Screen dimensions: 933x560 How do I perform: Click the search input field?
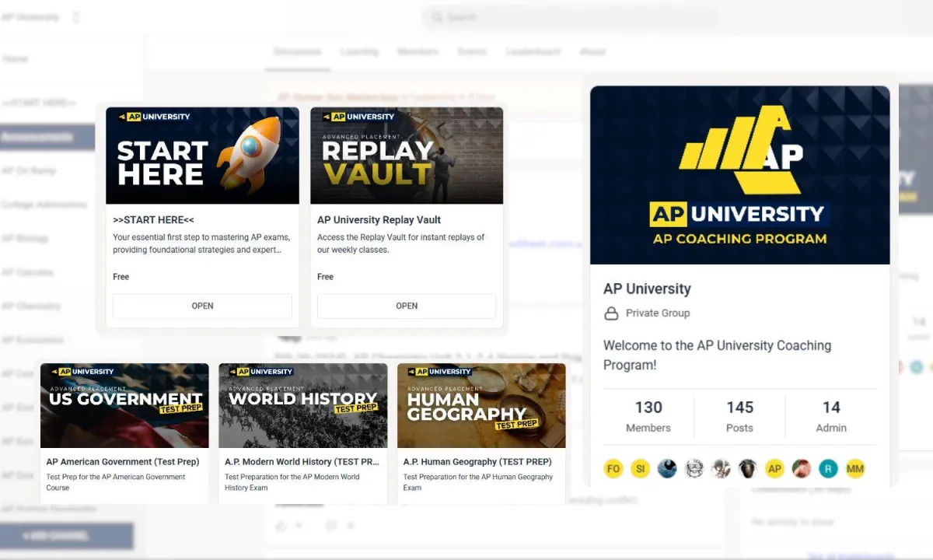click(571, 17)
